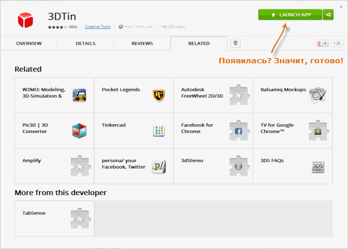The image size is (348, 249).
Task: Click the persona p/ icon
Action: pos(159,166)
